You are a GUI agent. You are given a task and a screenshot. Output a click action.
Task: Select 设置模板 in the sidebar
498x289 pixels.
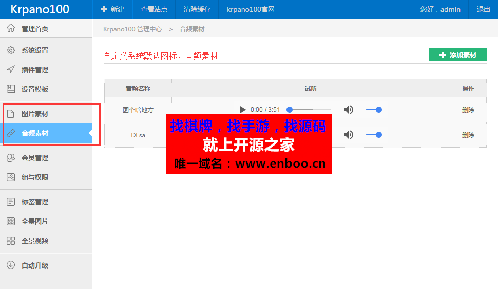tap(46, 89)
